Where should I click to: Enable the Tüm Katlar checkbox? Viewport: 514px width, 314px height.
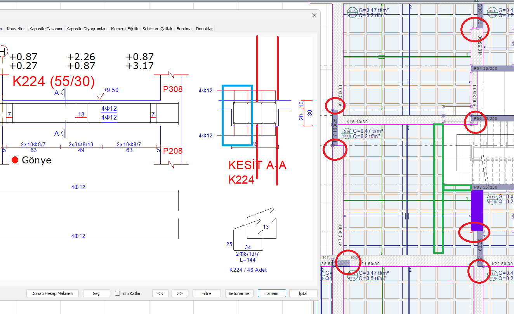118,293
